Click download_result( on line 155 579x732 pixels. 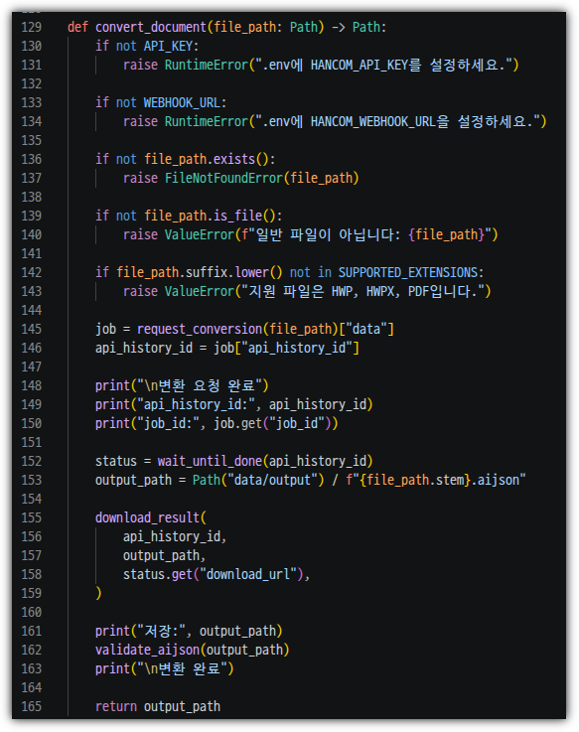click(151, 518)
